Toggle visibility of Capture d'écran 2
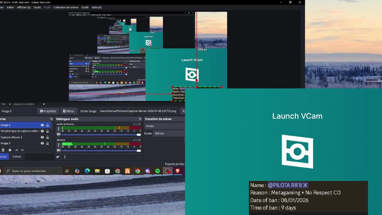 [42, 137]
